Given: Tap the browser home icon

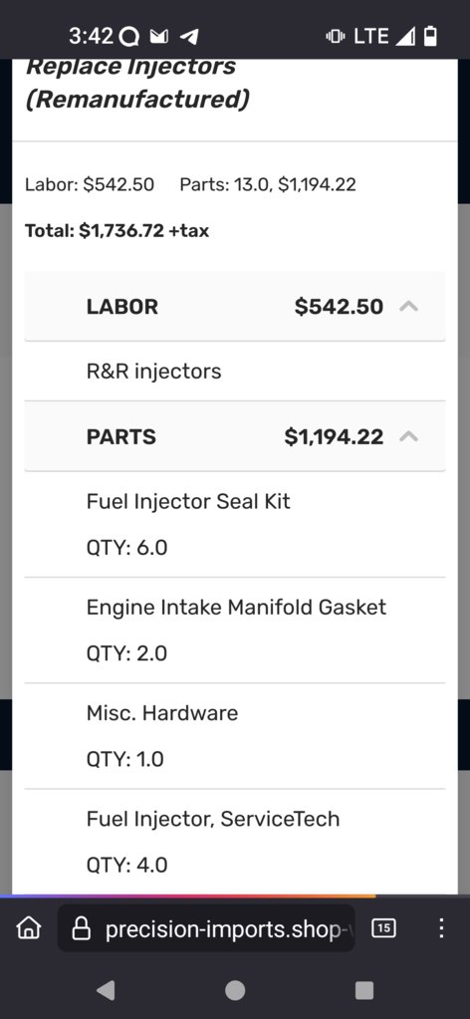Looking at the screenshot, I should (28, 928).
